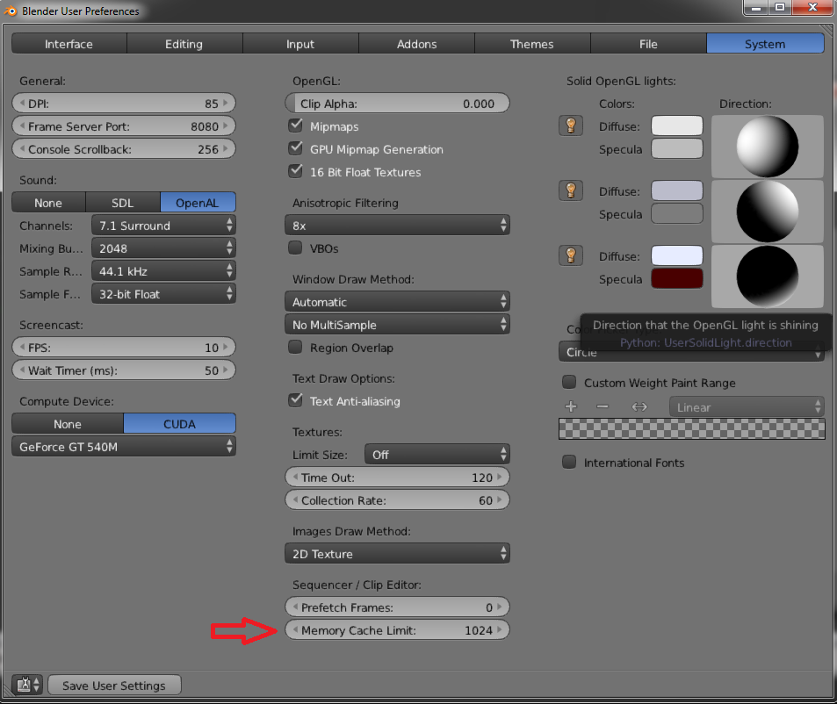
Task: Increase Frame Server Port with right arrow
Action: point(225,126)
